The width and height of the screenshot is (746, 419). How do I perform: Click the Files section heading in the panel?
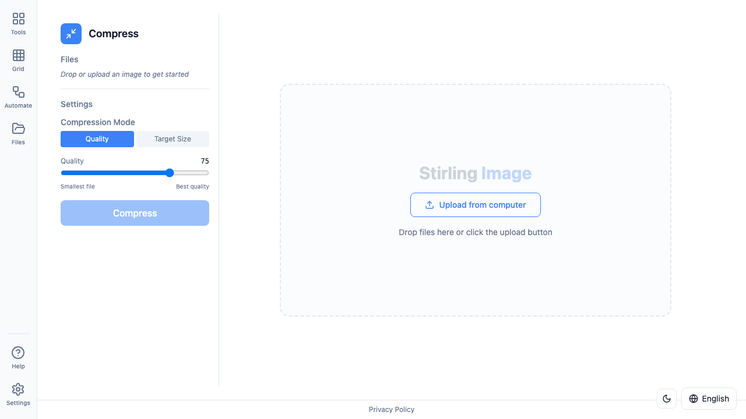pos(69,59)
